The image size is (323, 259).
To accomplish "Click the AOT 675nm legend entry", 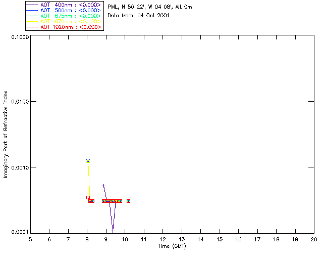I will [64, 16].
